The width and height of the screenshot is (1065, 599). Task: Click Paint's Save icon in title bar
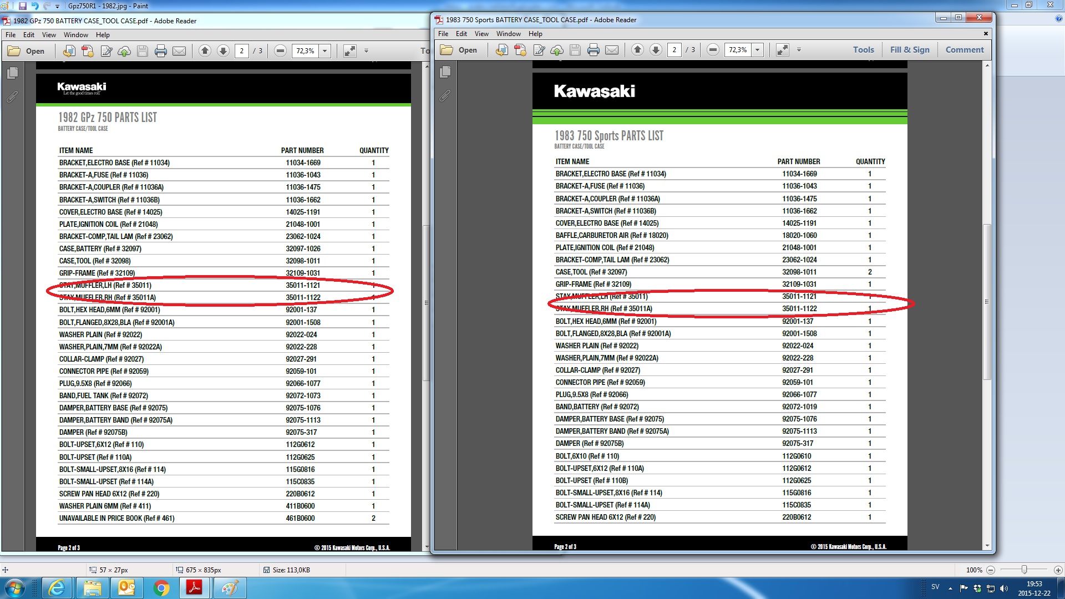pos(23,6)
